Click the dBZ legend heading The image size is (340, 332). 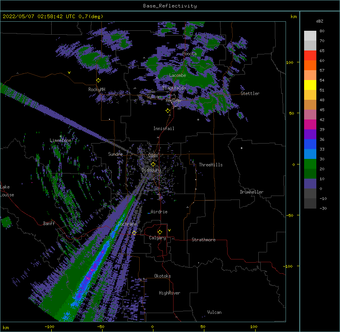(319, 21)
